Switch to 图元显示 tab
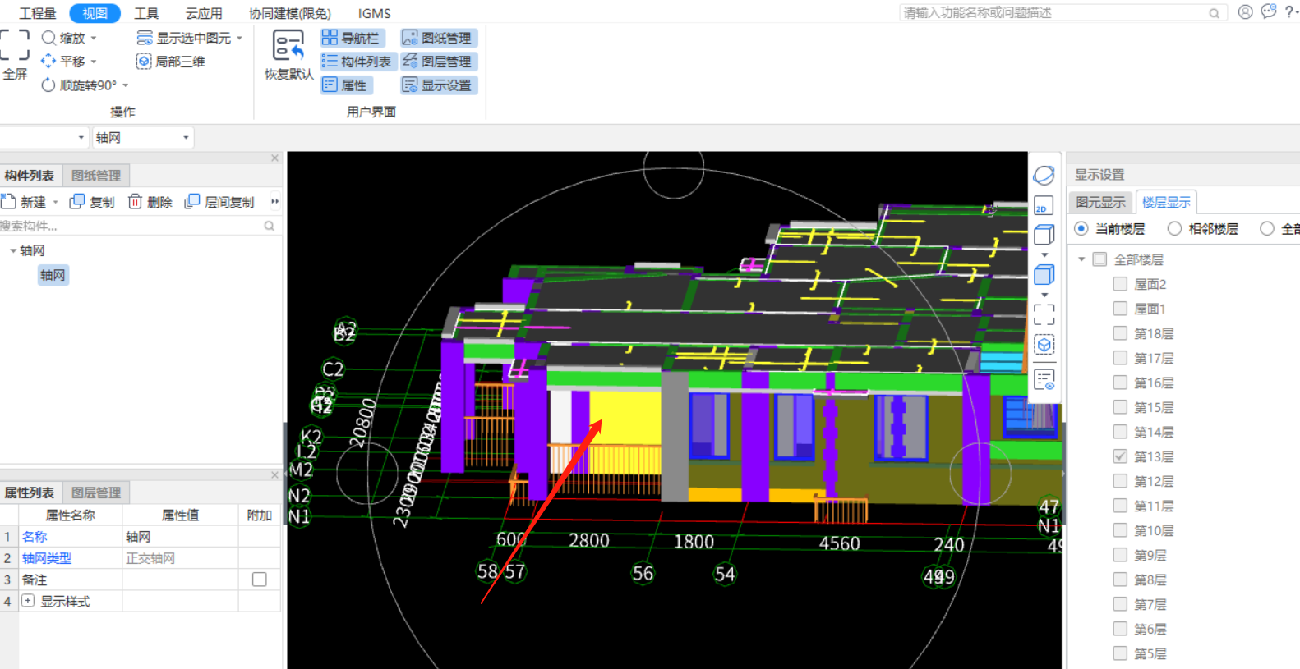The width and height of the screenshot is (1300, 669). click(1100, 202)
